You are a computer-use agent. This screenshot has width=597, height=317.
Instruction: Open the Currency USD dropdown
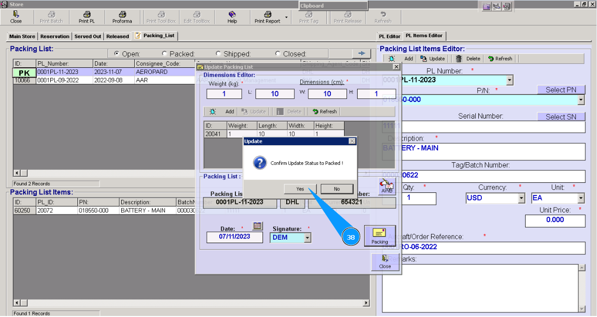(521, 198)
